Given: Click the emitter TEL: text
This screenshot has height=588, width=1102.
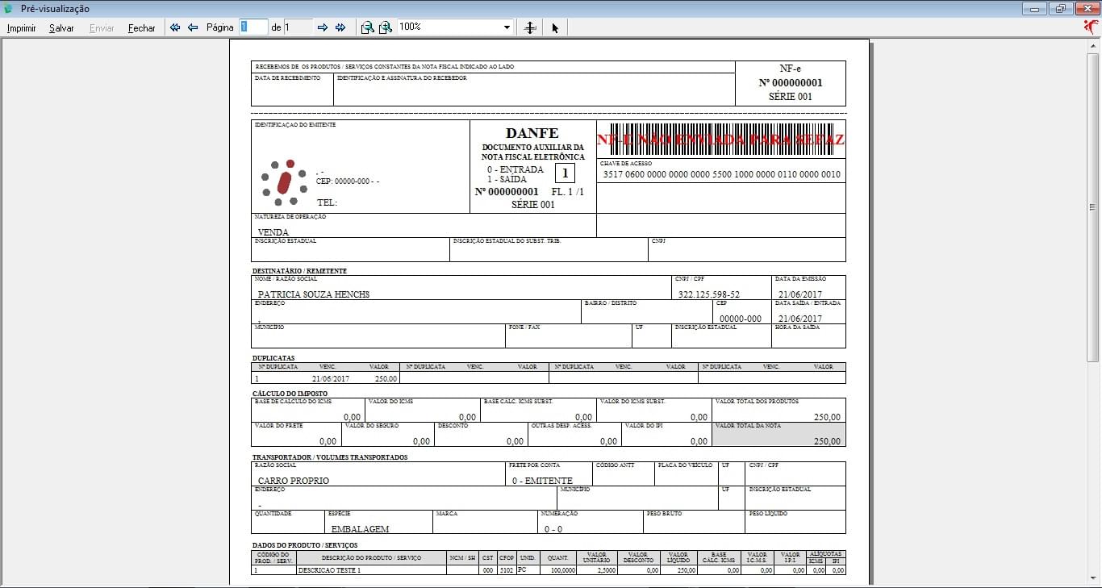Looking at the screenshot, I should click(x=327, y=203).
